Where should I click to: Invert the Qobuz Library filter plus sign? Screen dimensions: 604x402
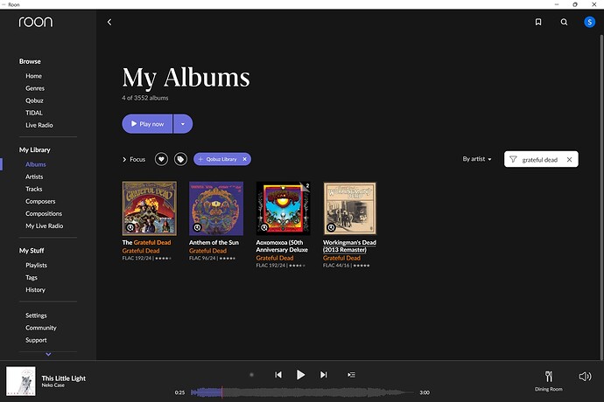point(200,159)
